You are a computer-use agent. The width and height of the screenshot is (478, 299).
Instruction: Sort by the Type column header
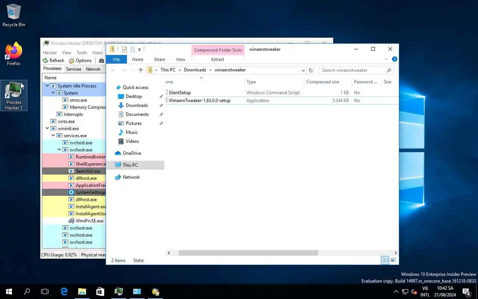pyautogui.click(x=274, y=82)
